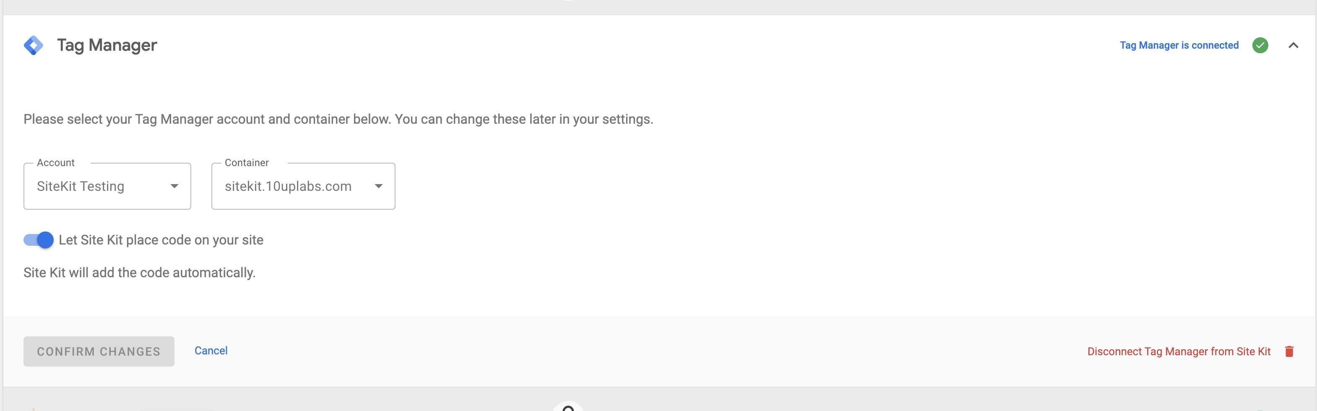Switch the Site Kit code placement setting
This screenshot has height=411, width=1317.
pyautogui.click(x=38, y=240)
